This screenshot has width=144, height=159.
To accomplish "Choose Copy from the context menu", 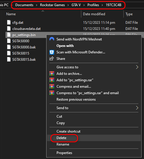I will pyautogui.click(x=94, y=123).
